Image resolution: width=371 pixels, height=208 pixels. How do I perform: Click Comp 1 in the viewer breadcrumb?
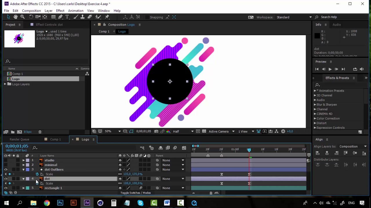[x=104, y=31]
